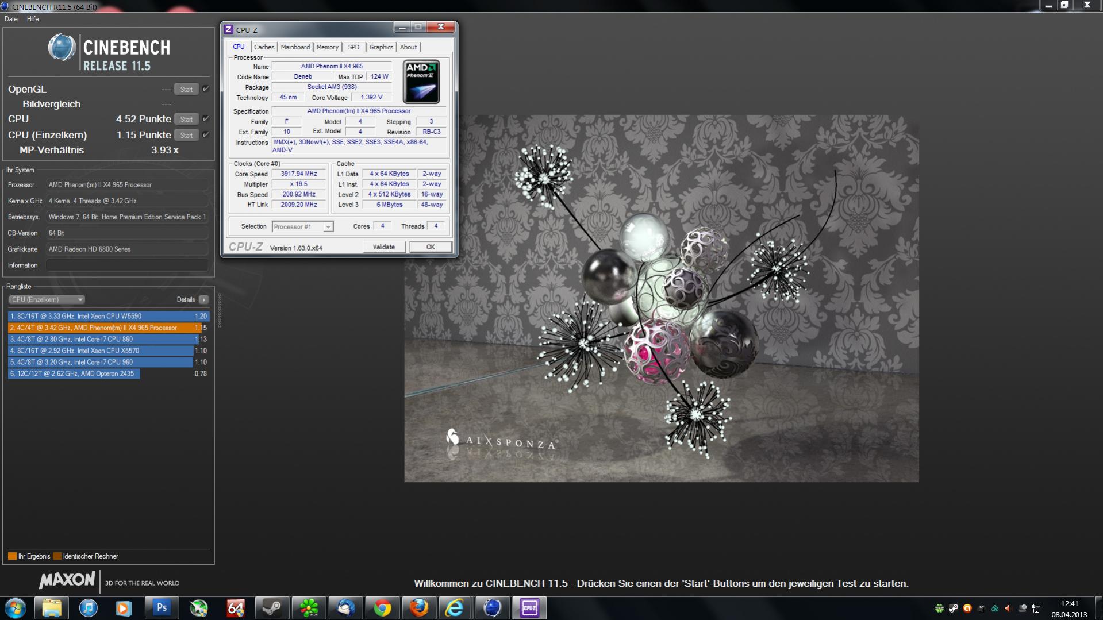The width and height of the screenshot is (1103, 620).
Task: Open Internet Explorer from the taskbar
Action: (x=455, y=608)
